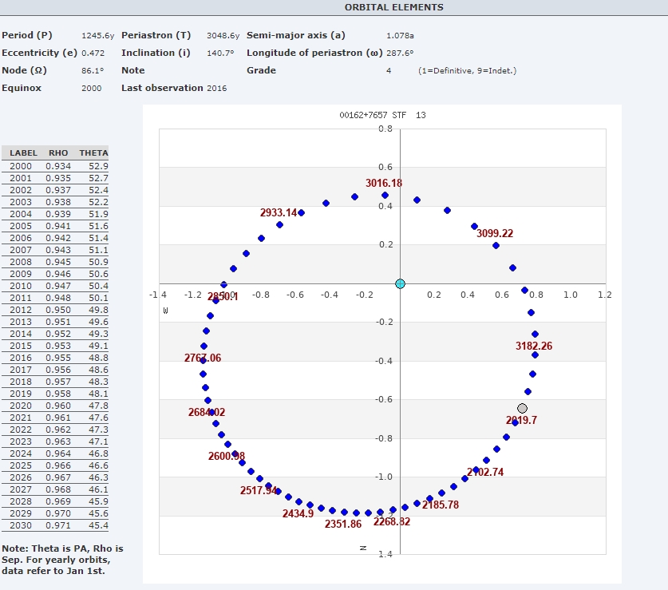The image size is (668, 590).
Task: Click the THETA column header
Action: pos(93,152)
